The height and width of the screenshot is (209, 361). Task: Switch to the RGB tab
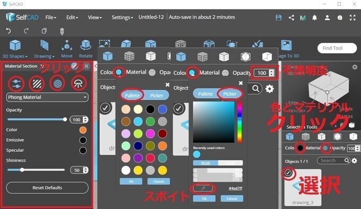[x=205, y=163]
